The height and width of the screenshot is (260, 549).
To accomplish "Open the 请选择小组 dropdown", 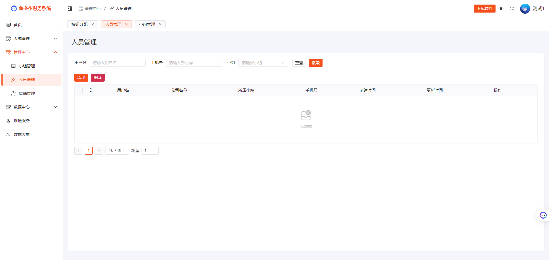I will [x=262, y=63].
